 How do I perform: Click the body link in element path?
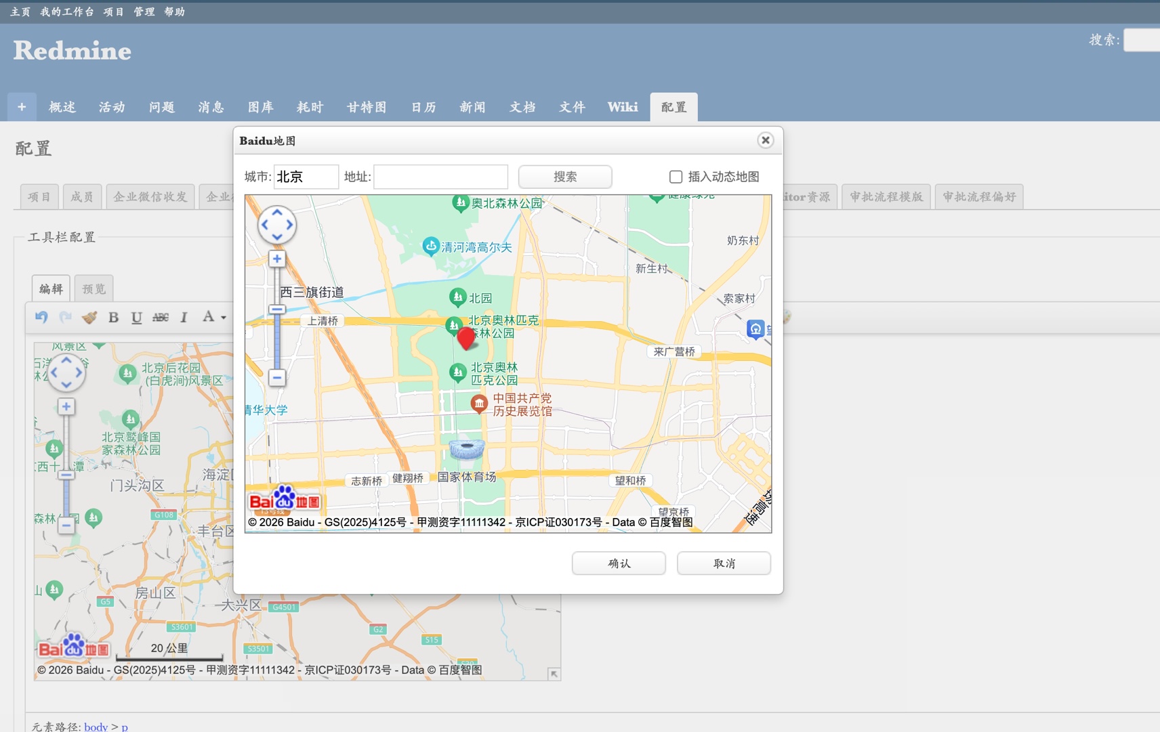96,727
